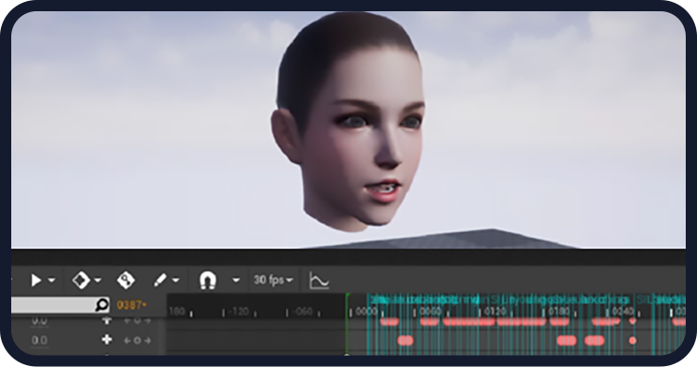The height and width of the screenshot is (367, 697).
Task: Open the pencil tool dropdown arrow
Action: (x=175, y=280)
